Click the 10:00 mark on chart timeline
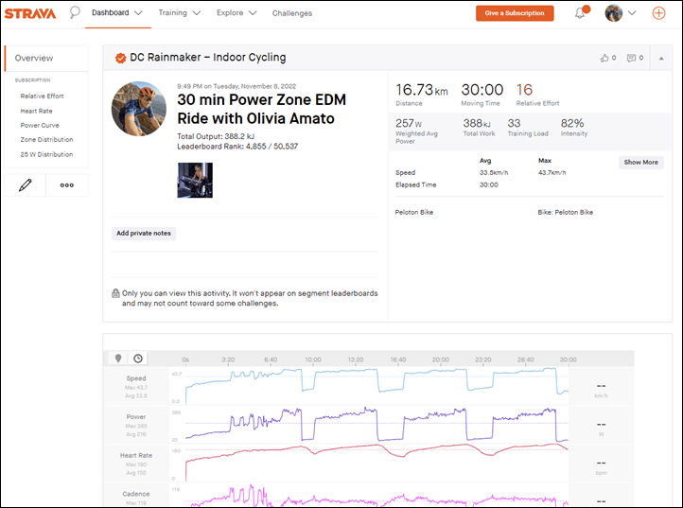The image size is (683, 508). pyautogui.click(x=313, y=359)
